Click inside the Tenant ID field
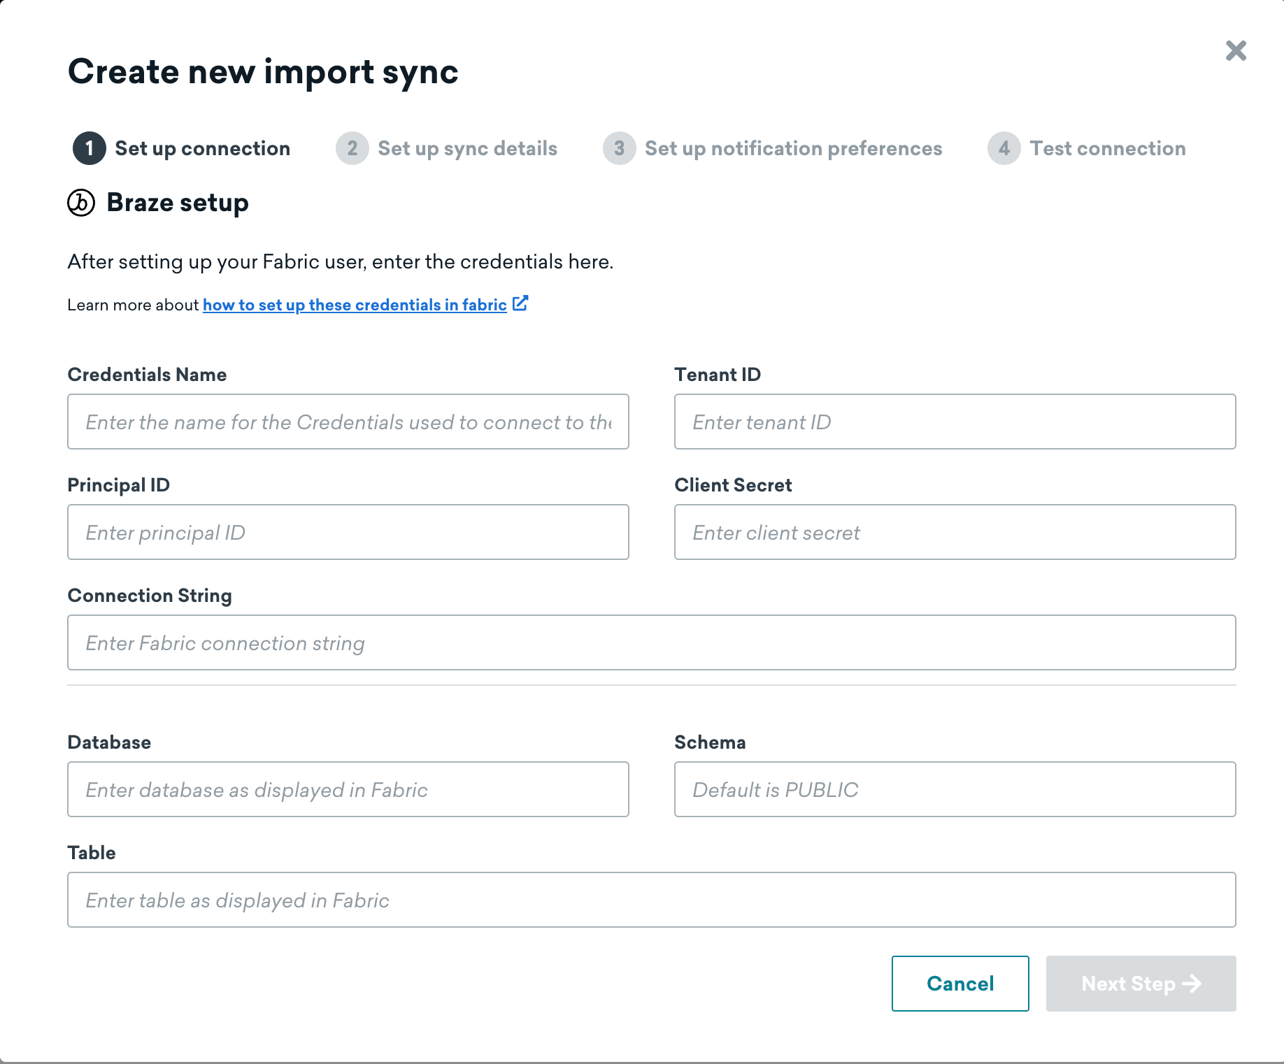This screenshot has width=1284, height=1064. [954, 422]
